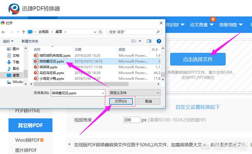Open the 自定义文件 file type dropdown
Screen dimensions: 252x154
[135, 93]
